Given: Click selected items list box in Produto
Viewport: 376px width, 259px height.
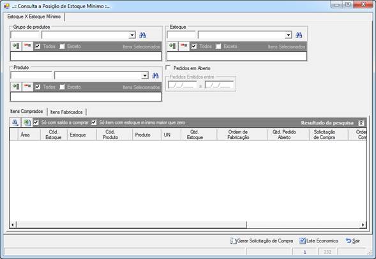Looking at the screenshot, I should tap(86, 96).
